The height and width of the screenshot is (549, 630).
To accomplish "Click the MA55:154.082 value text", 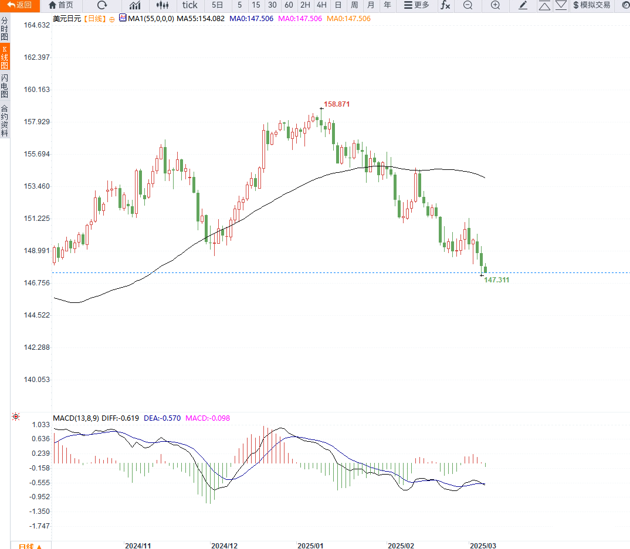I will 201,19.
